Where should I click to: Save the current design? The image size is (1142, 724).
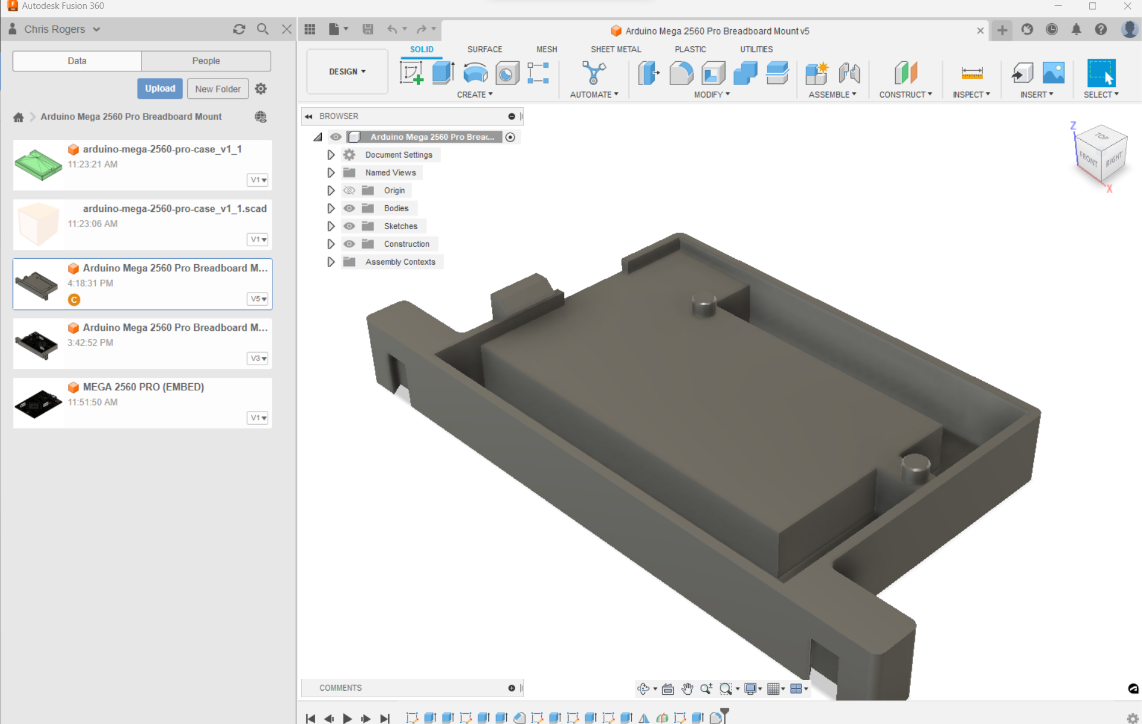pyautogui.click(x=368, y=29)
